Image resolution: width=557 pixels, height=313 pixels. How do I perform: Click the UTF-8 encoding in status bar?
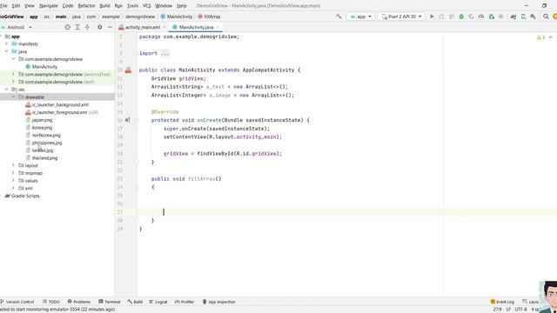[x=520, y=310]
